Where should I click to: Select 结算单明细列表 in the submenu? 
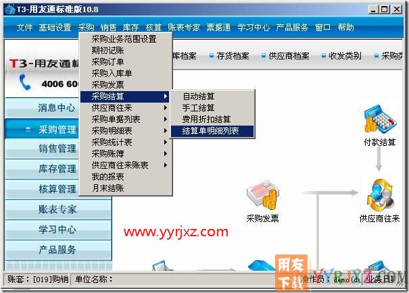212,131
